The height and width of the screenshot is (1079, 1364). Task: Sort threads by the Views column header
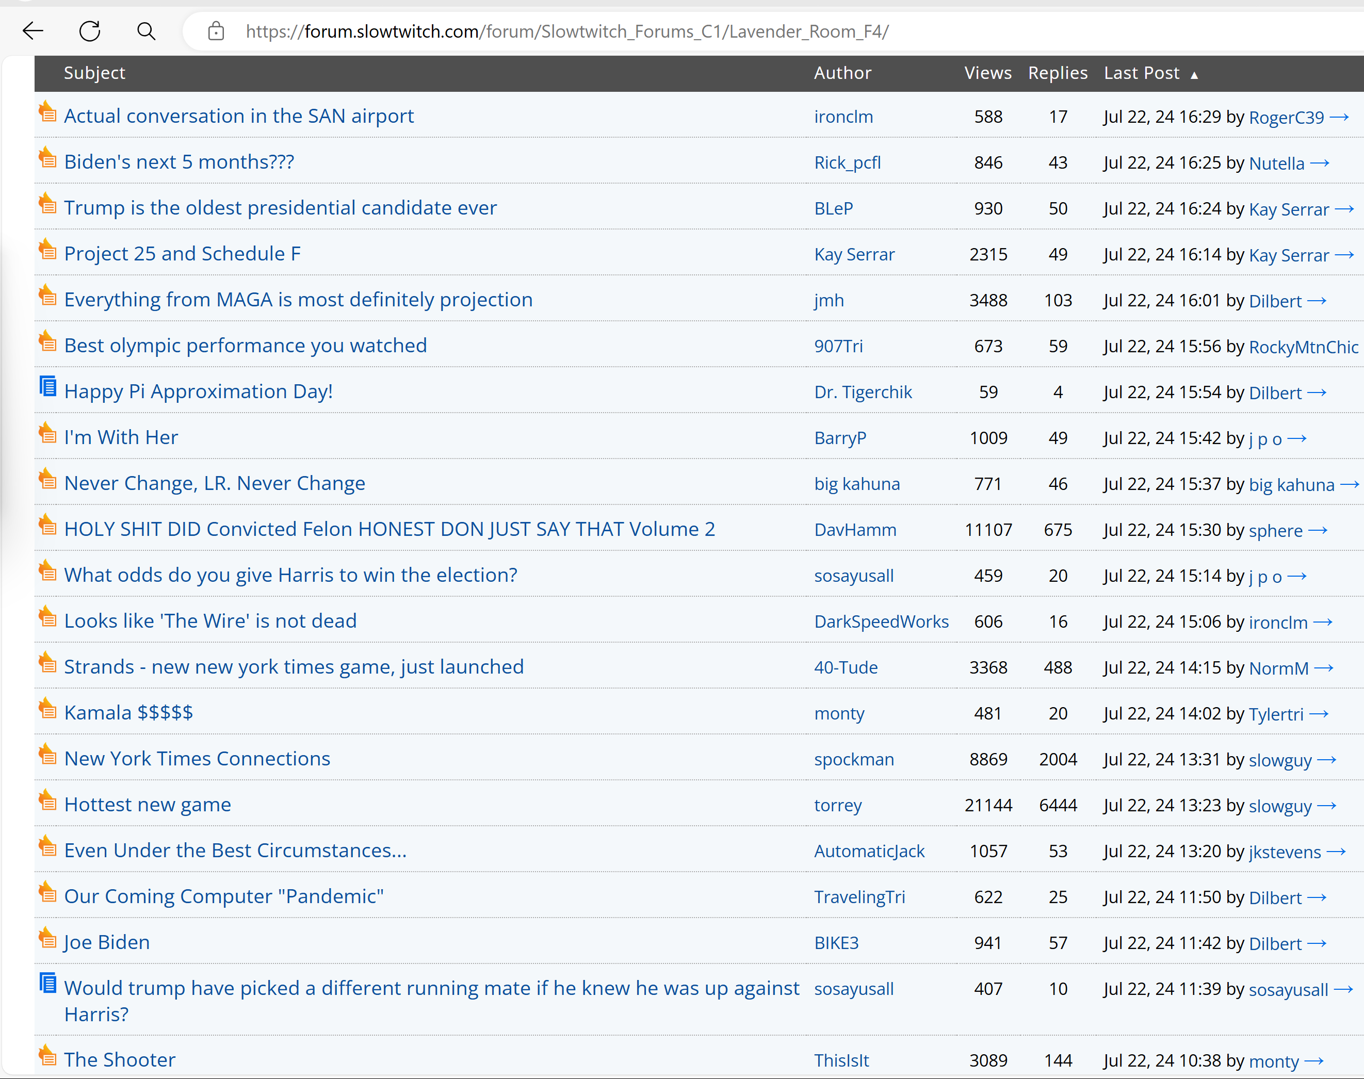[x=987, y=73]
